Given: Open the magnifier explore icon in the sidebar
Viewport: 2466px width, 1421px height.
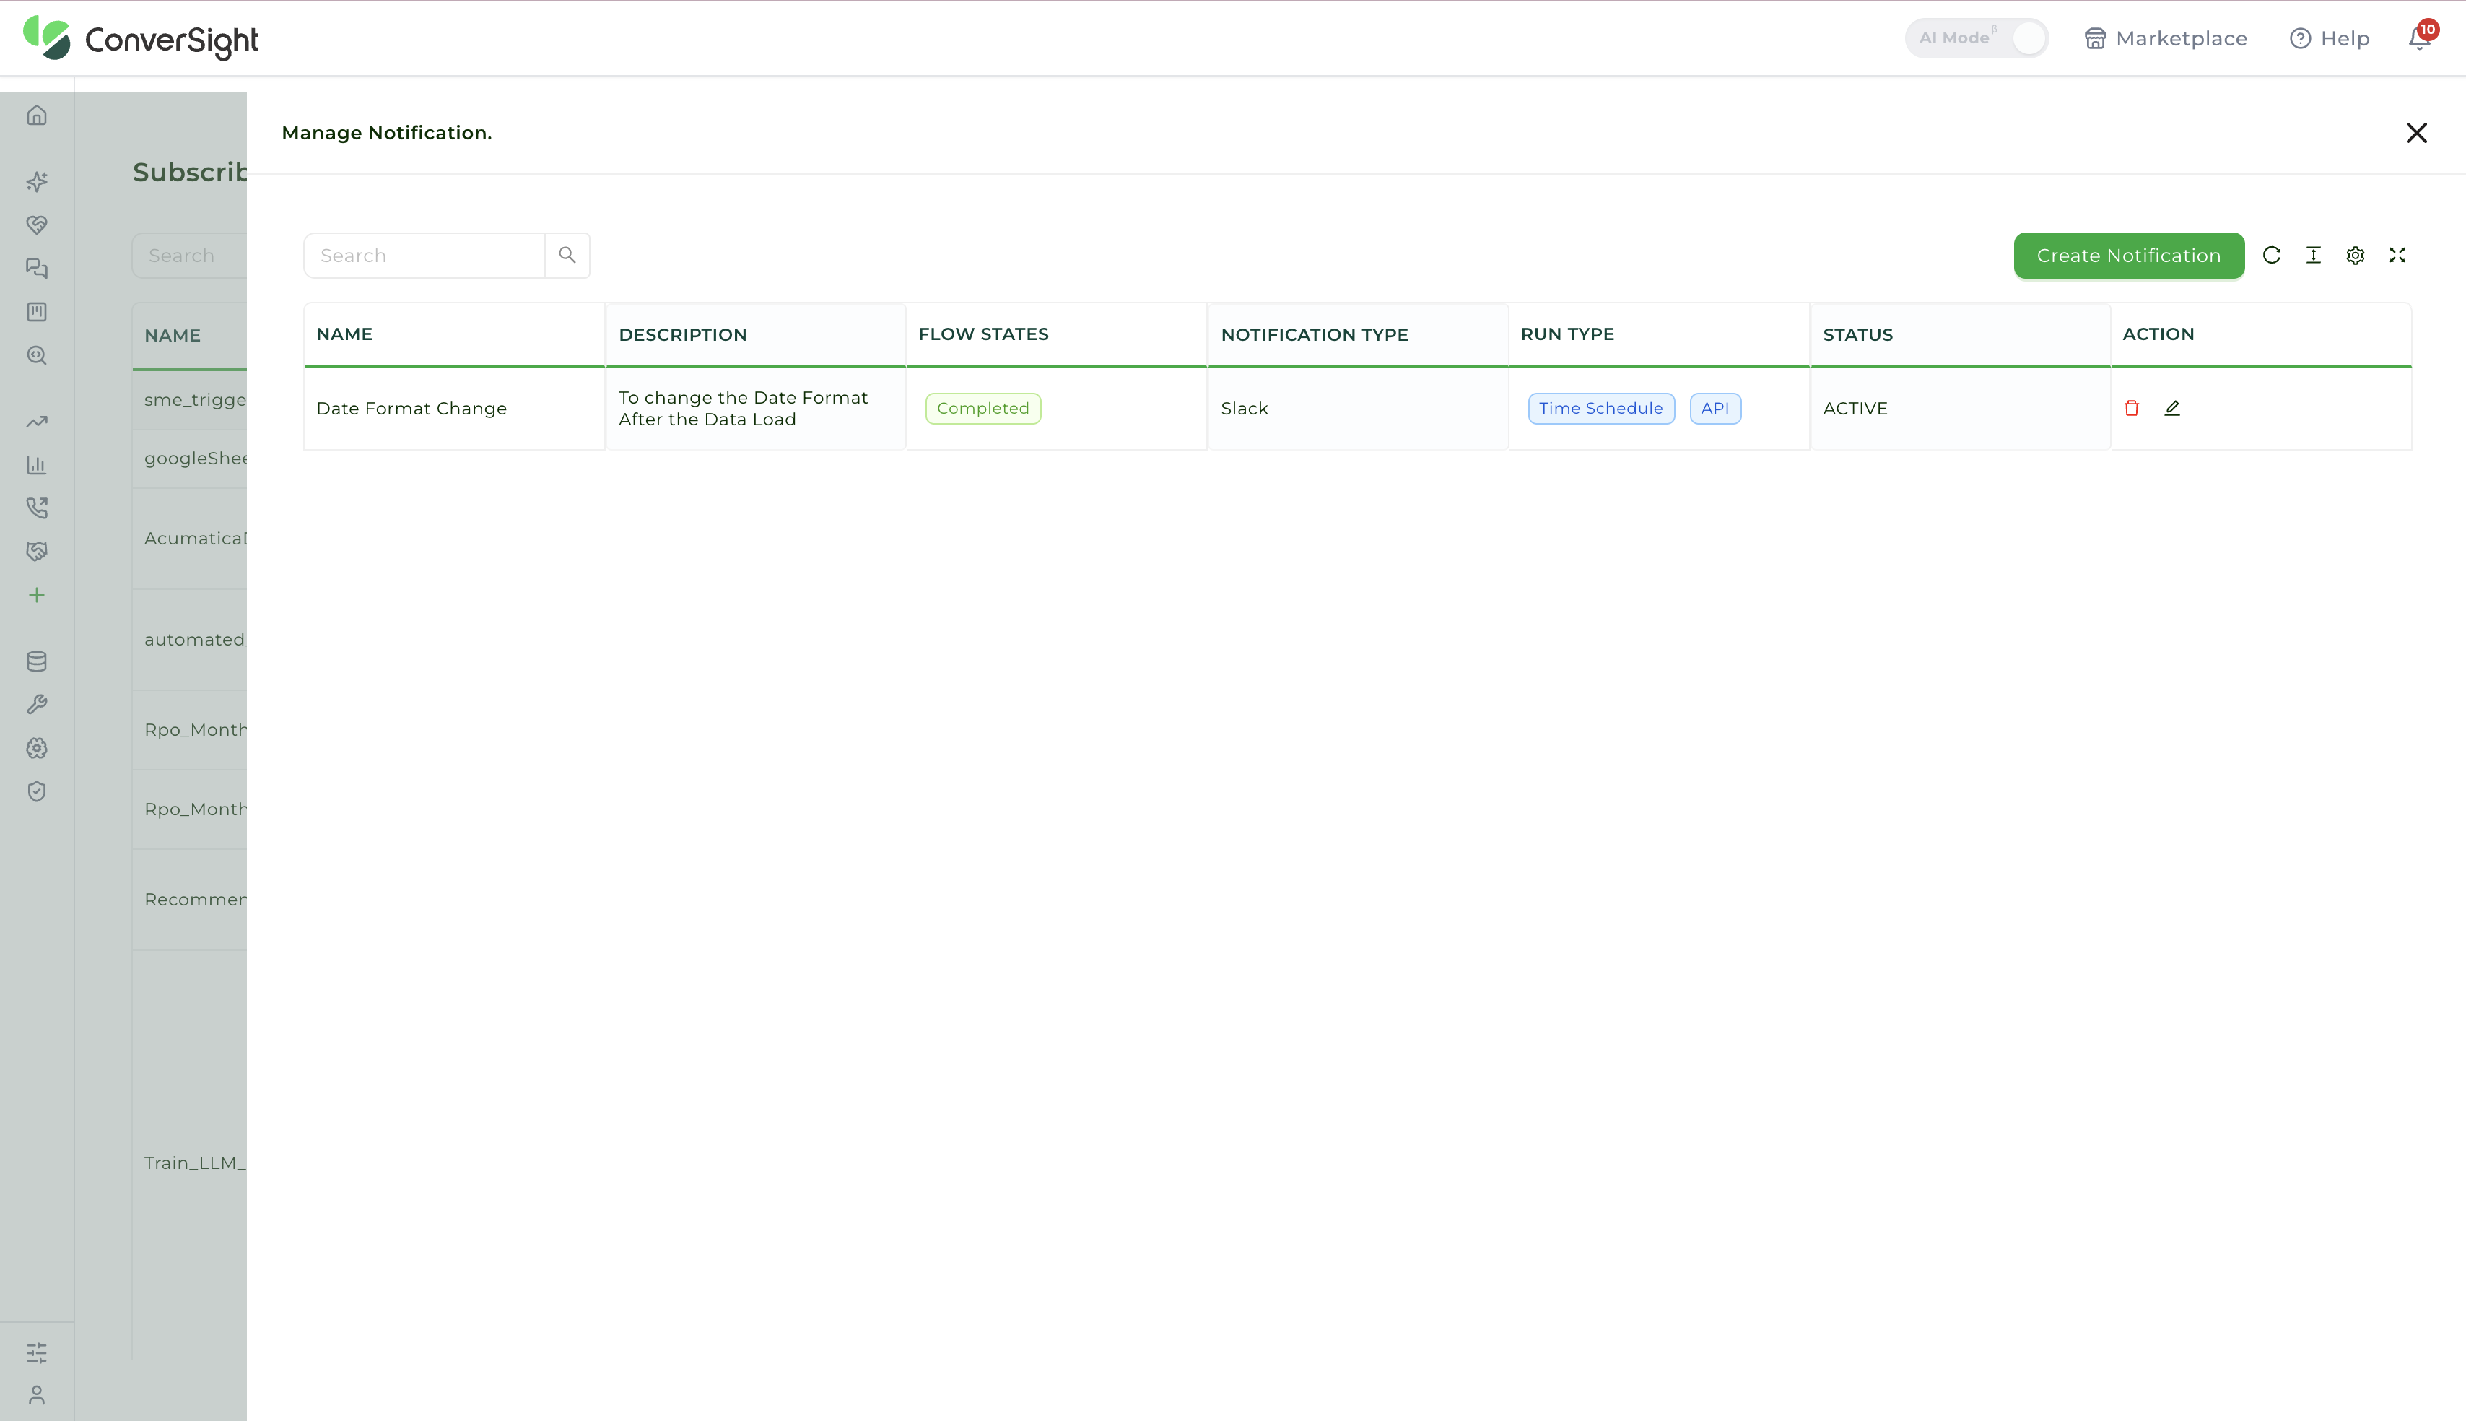Looking at the screenshot, I should (x=37, y=355).
